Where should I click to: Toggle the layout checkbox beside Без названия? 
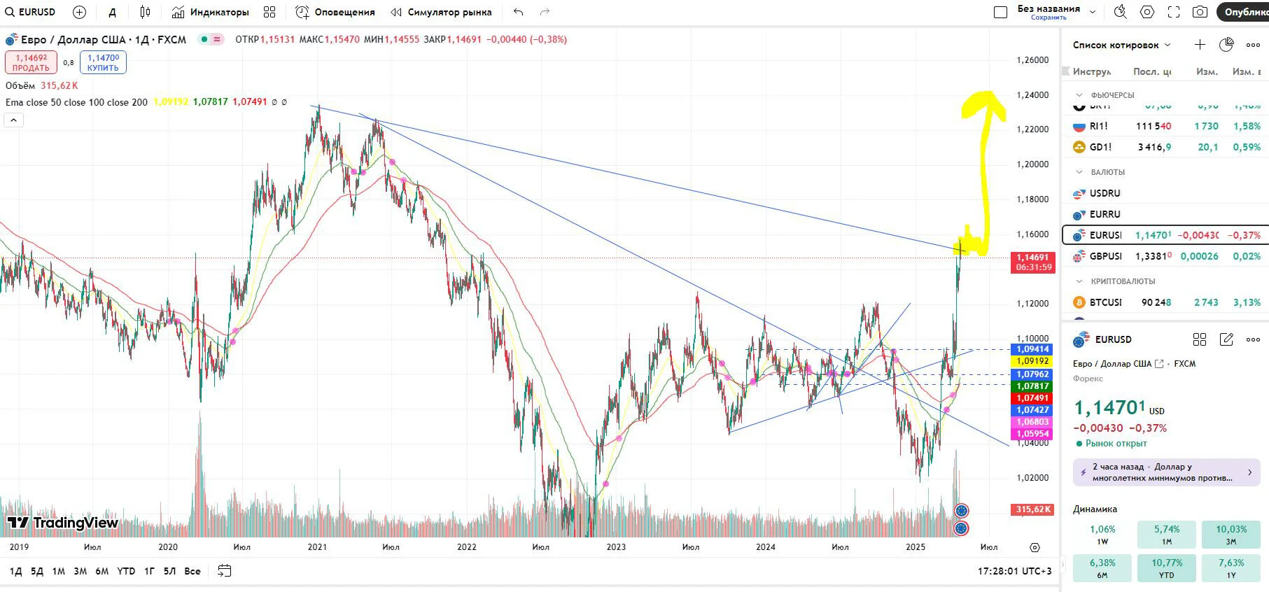tap(1001, 12)
